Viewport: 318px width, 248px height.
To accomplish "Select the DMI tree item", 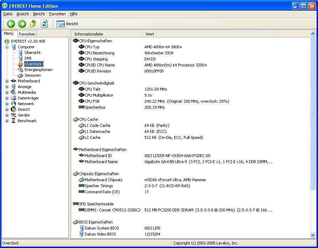I will pos(28,58).
